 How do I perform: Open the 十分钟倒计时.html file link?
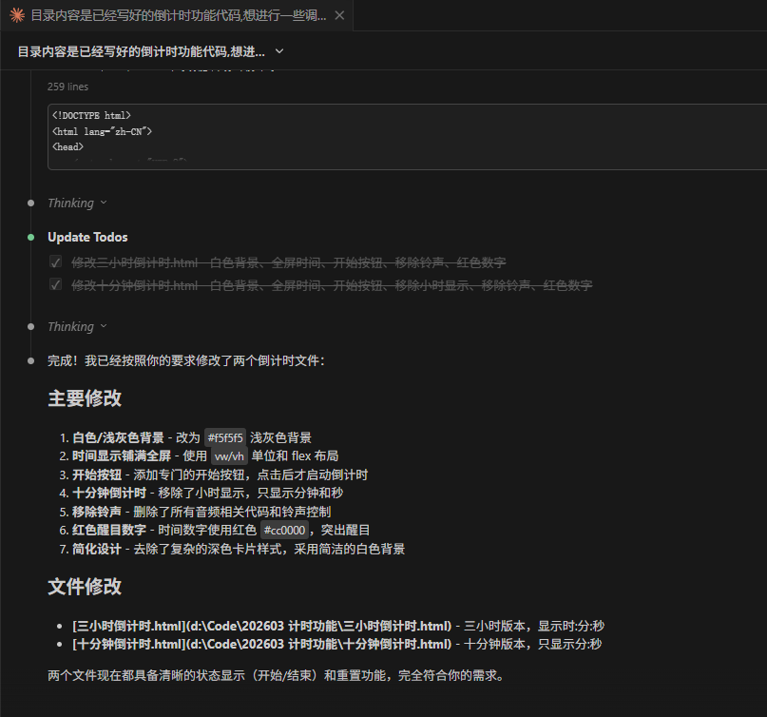pyautogui.click(x=261, y=644)
